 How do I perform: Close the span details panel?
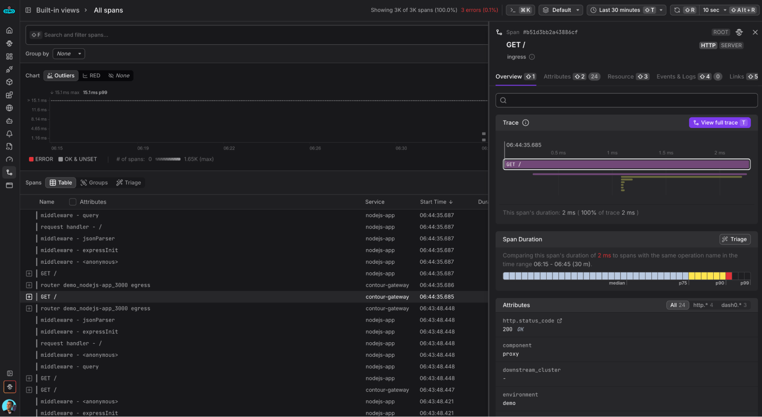[755, 32]
